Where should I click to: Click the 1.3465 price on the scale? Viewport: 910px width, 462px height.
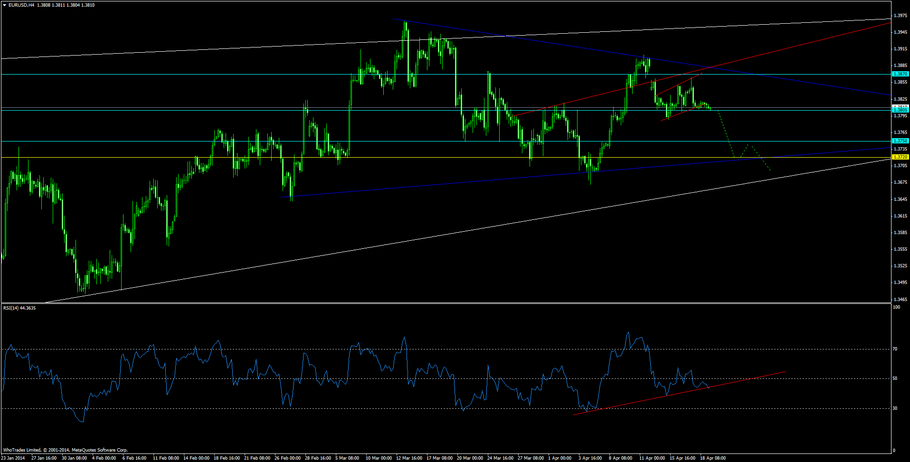[x=899, y=300]
